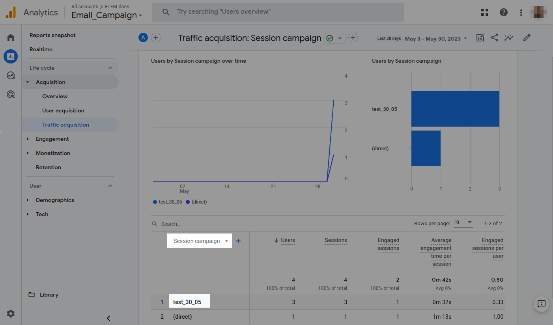The height and width of the screenshot is (325, 553).
Task: Open the Advertising icon in left rail
Action: [x=11, y=94]
